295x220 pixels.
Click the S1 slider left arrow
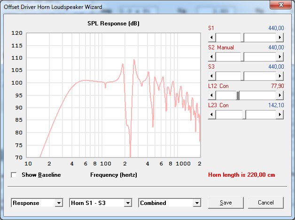tap(212, 38)
